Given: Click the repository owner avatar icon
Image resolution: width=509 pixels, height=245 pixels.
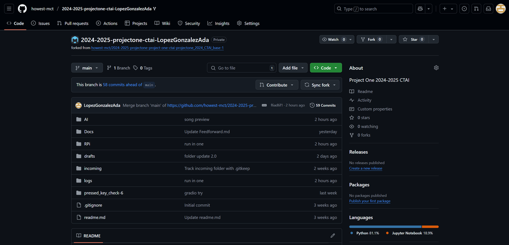Looking at the screenshot, I should (x=75, y=40).
